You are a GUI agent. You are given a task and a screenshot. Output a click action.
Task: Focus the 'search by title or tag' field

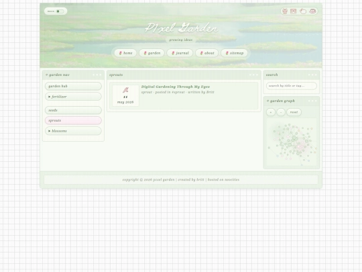point(292,86)
